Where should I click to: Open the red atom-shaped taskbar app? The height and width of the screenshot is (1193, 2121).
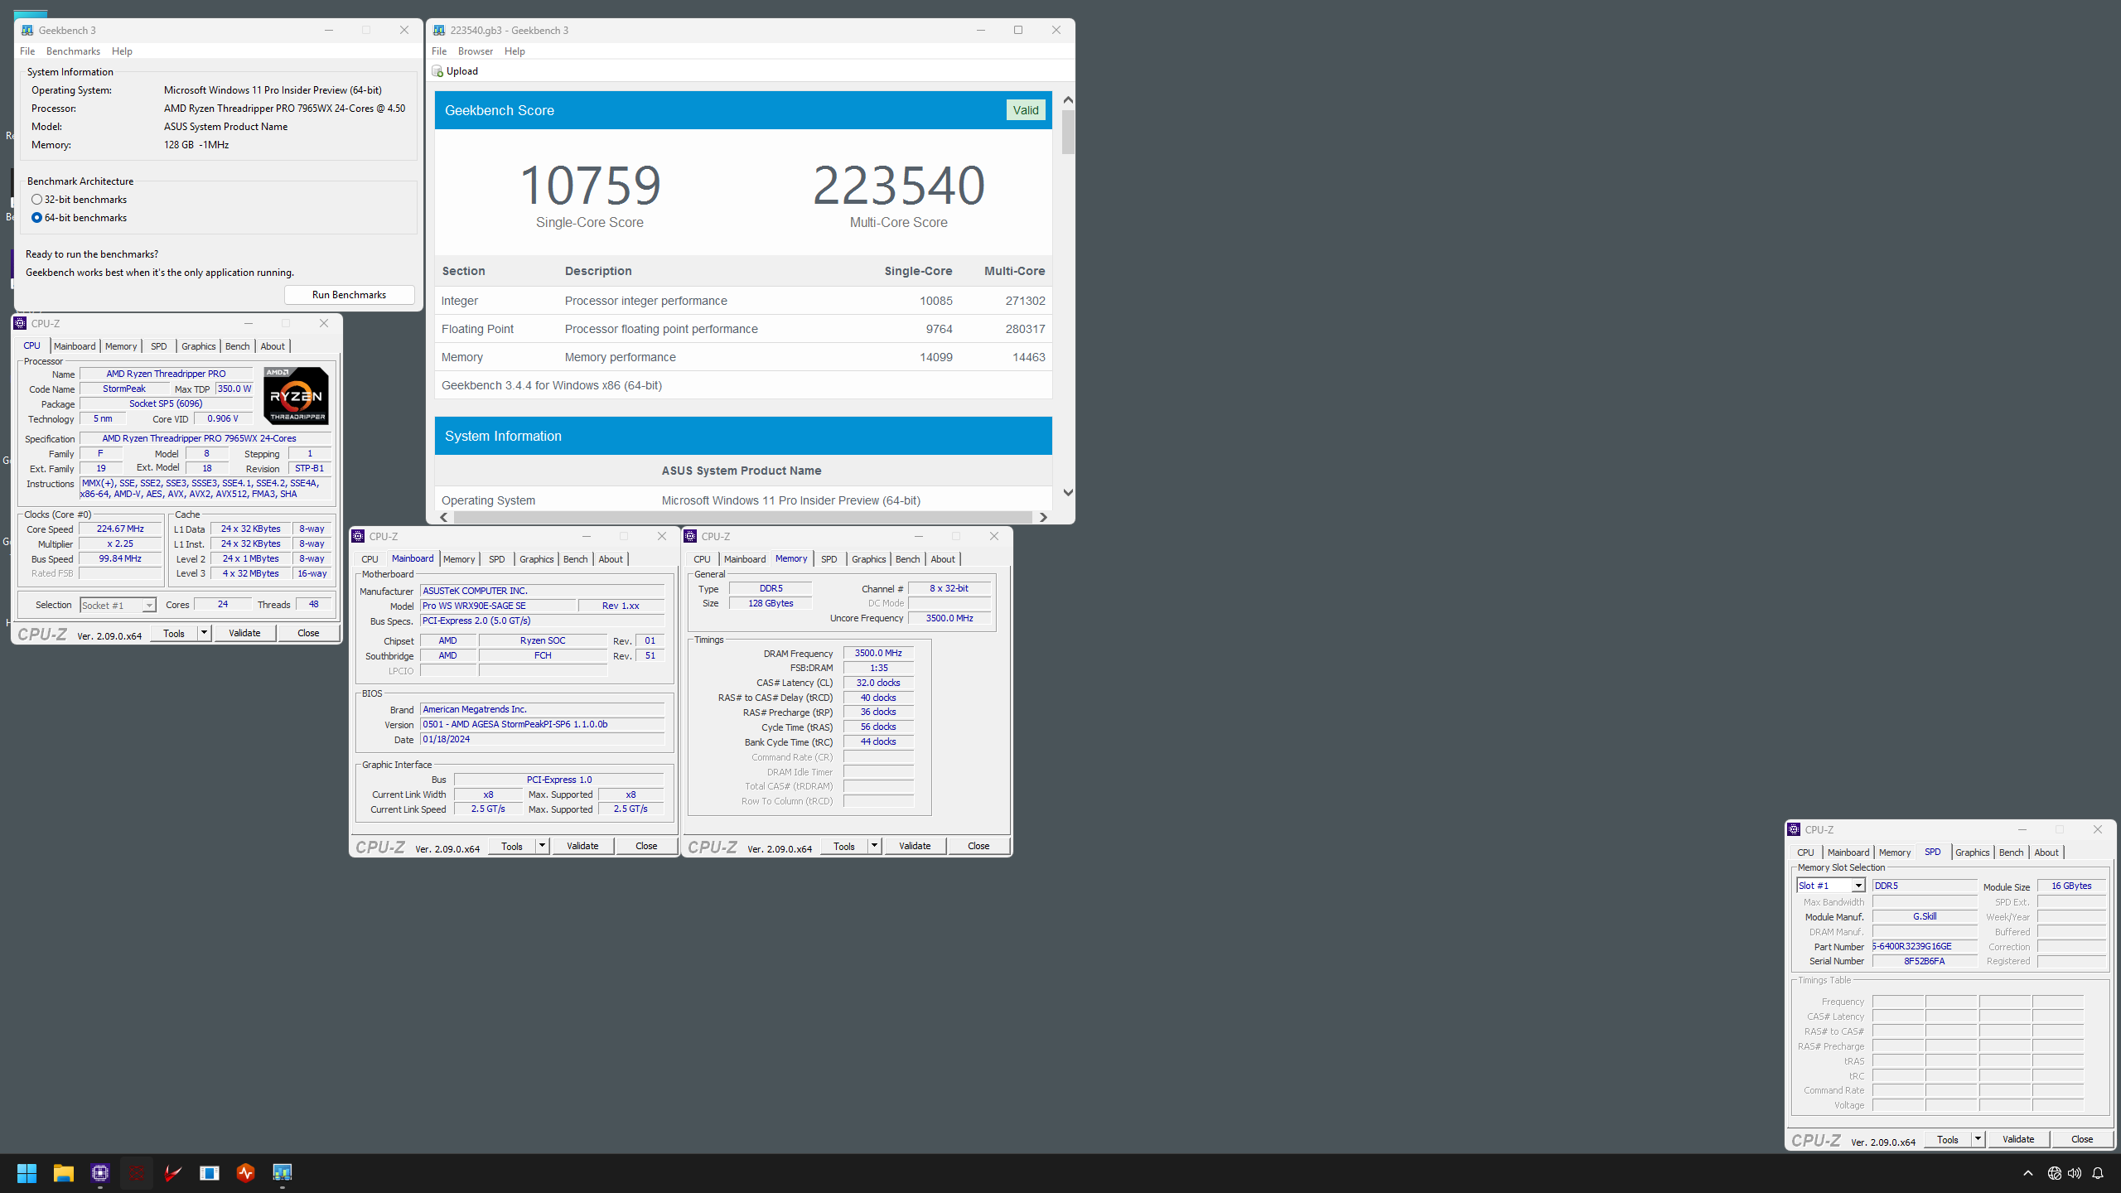(137, 1172)
